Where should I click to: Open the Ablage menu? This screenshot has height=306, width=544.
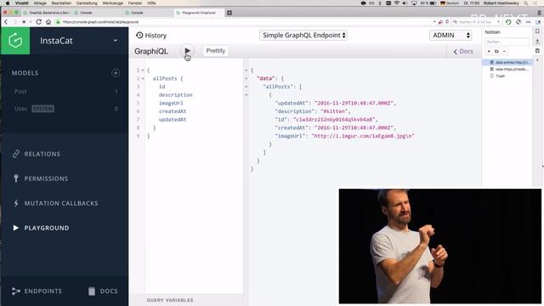(x=40, y=3)
